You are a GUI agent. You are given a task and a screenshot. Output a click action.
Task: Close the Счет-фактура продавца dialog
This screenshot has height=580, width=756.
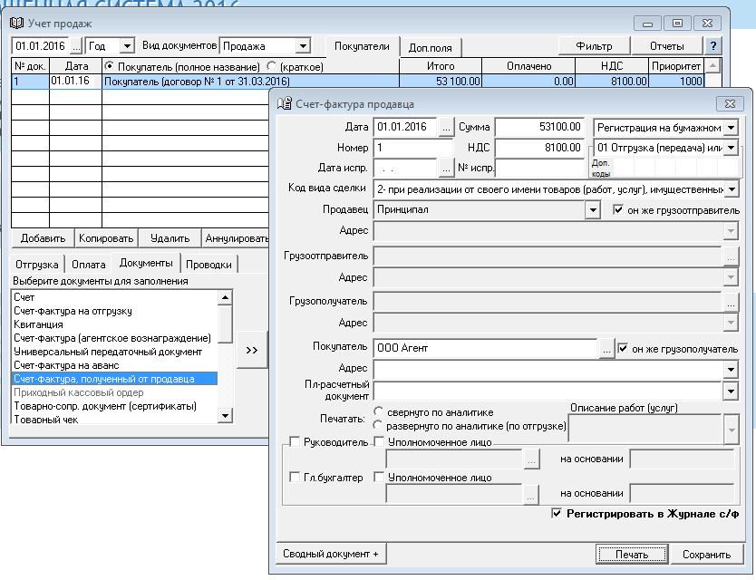[x=730, y=103]
